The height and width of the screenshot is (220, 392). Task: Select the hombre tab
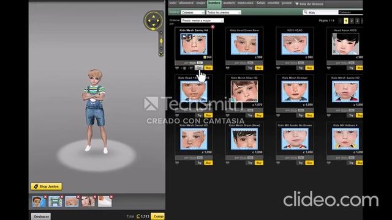point(214,3)
